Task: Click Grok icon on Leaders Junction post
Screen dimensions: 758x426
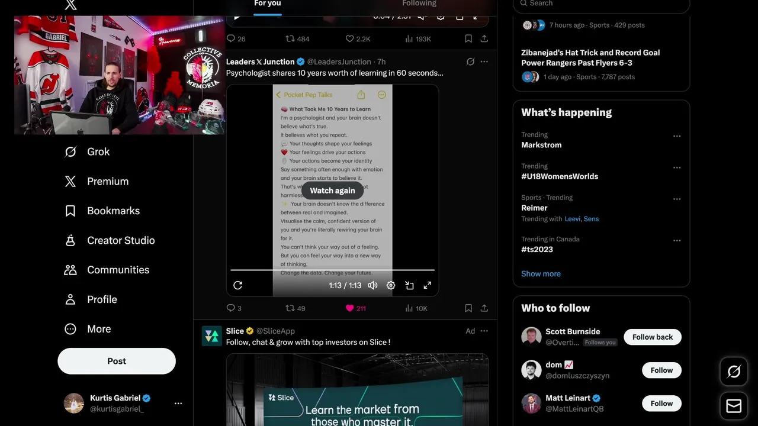Action: pyautogui.click(x=470, y=62)
